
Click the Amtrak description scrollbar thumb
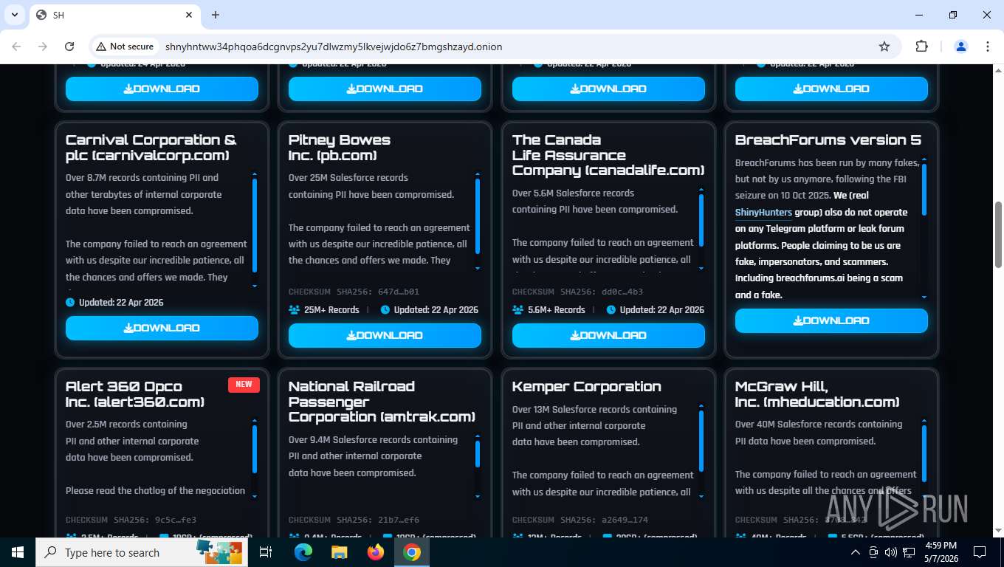point(478,453)
